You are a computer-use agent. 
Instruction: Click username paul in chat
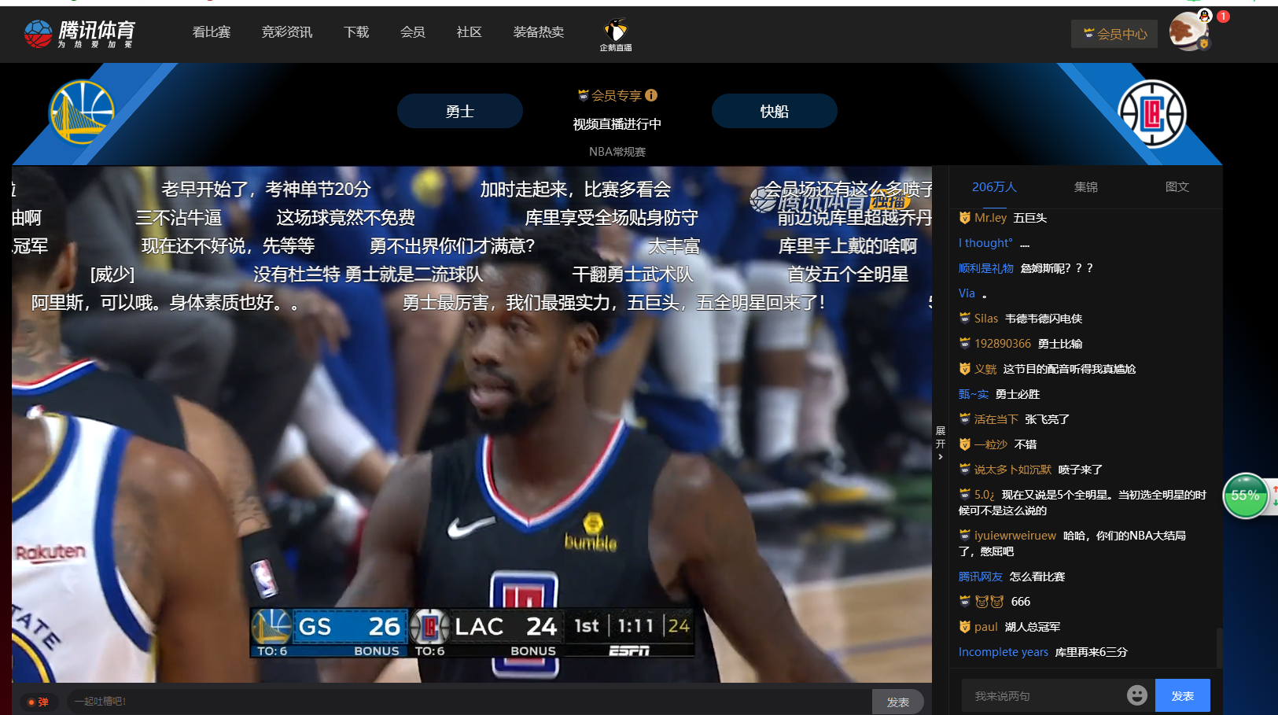coord(986,627)
